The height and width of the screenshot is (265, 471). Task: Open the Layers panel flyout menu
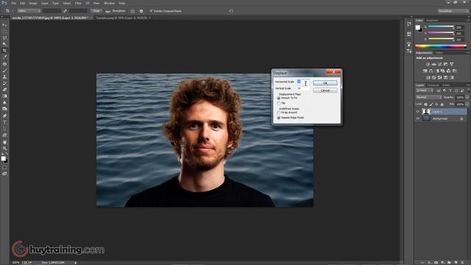point(468,85)
